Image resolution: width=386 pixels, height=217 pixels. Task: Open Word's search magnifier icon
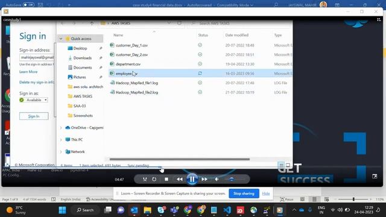pos(276,5)
